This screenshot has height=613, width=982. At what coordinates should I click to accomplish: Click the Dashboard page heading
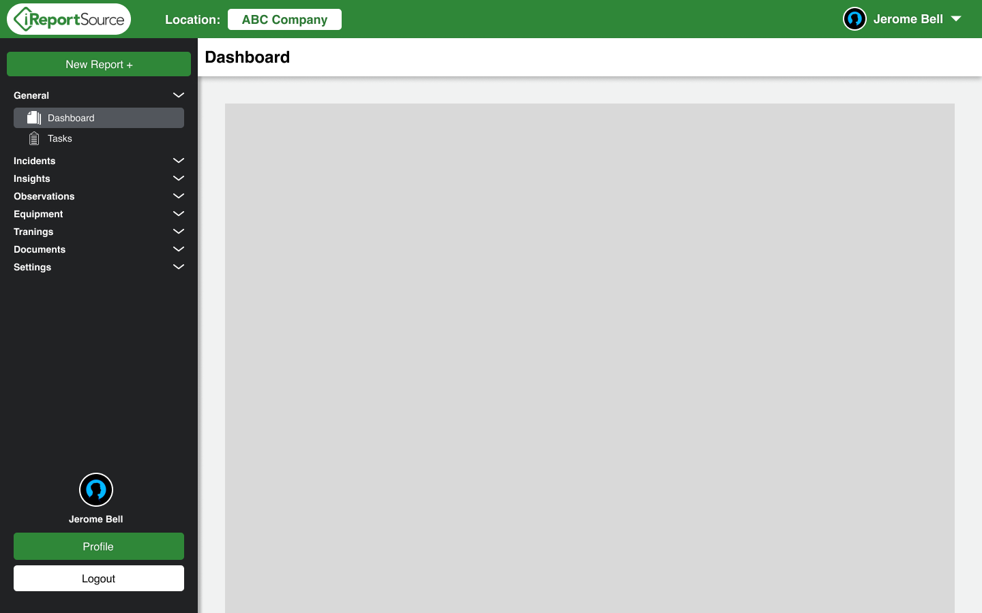point(248,57)
